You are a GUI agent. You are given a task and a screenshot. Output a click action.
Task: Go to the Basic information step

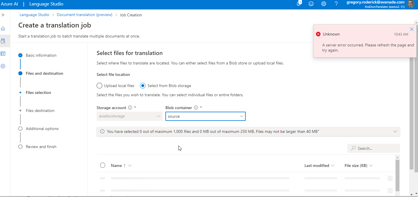41,55
